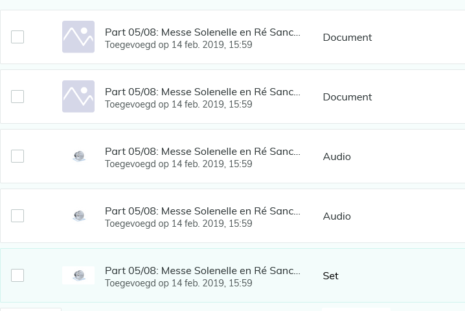Open the Messe Solenelle title in first Document row
Viewport: 465px width, 311px height.
coord(203,32)
